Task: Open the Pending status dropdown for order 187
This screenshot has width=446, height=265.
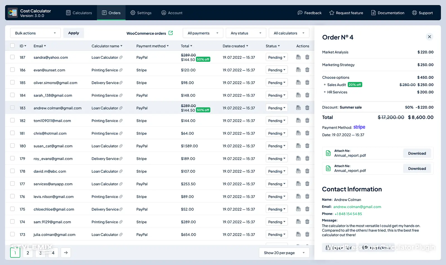Action: pos(276,57)
